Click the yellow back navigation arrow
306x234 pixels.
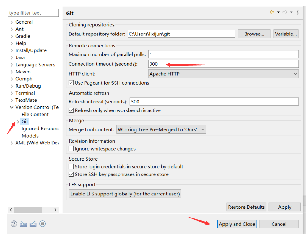272,12
